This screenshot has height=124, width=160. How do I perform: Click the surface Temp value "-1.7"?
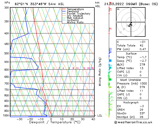(x=143, y=57)
